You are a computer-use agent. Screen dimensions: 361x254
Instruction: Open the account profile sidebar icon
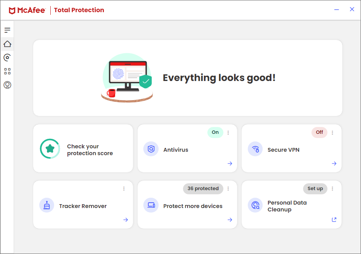pos(7,85)
